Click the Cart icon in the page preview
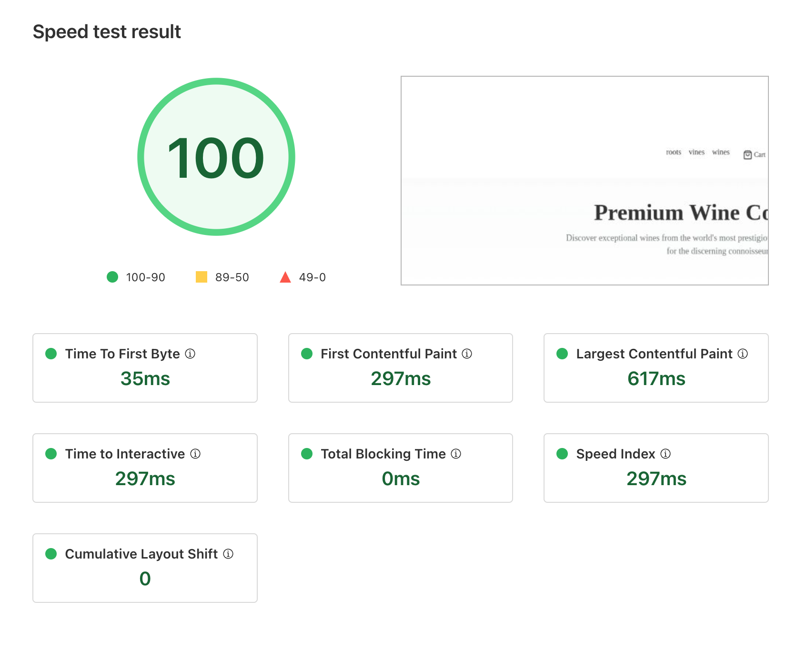Image resolution: width=807 pixels, height=651 pixels. pos(747,154)
